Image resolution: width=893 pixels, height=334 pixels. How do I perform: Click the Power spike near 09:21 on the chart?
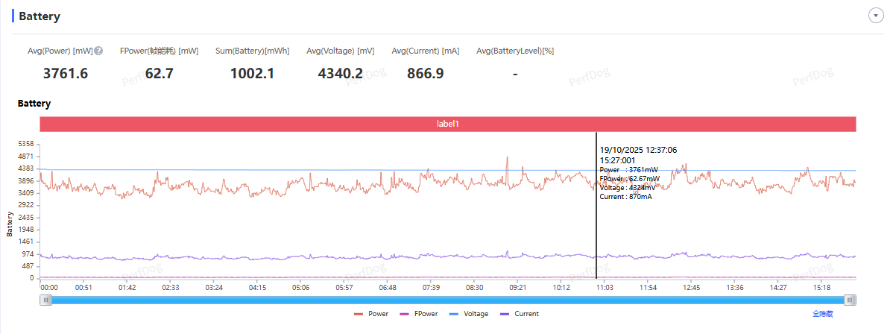click(x=508, y=158)
